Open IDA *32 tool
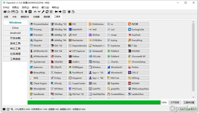Image resolution: width=199 pixels, height=113 pixels. [59, 46]
